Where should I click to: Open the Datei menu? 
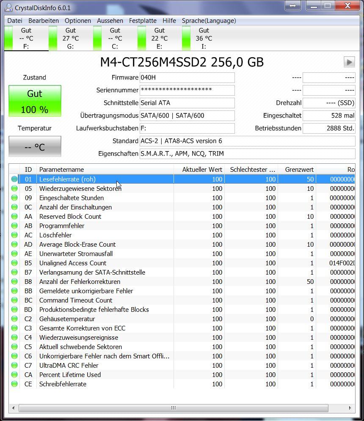[x=15, y=21]
